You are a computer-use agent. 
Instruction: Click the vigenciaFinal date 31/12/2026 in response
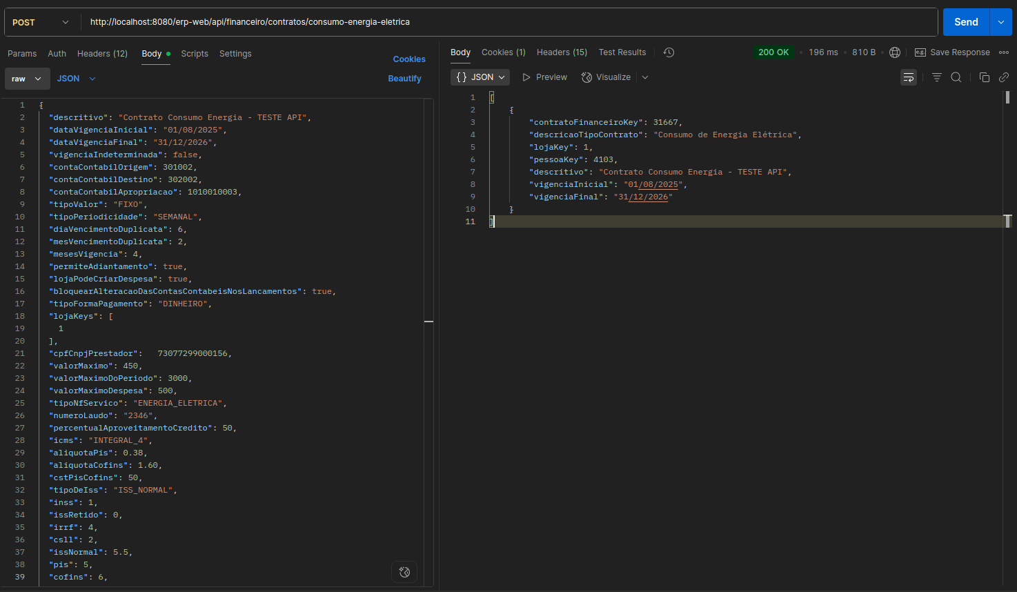click(x=643, y=197)
